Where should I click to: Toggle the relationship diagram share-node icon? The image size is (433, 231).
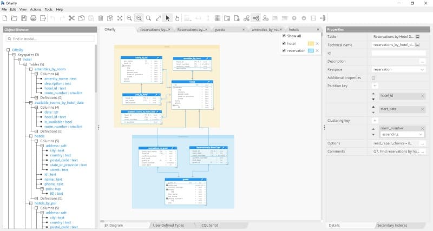(255, 18)
